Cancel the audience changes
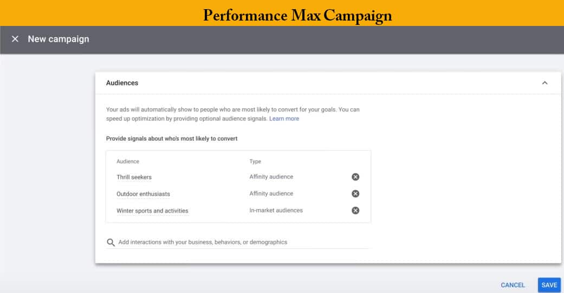Image resolution: width=564 pixels, height=293 pixels. [513, 285]
